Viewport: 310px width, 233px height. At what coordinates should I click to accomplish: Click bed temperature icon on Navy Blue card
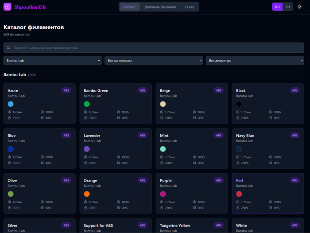coord(271,163)
